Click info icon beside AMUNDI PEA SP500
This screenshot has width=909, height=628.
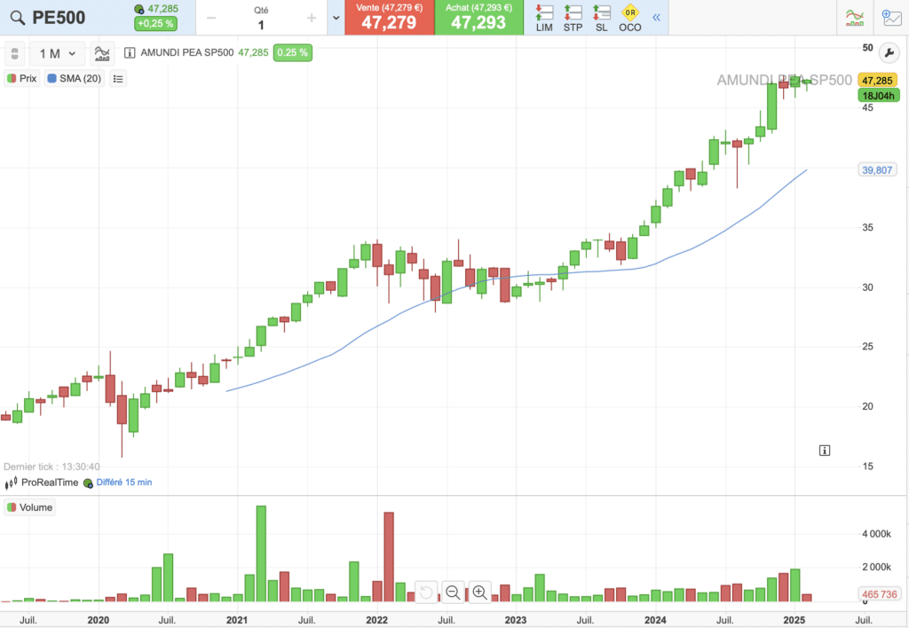130,52
